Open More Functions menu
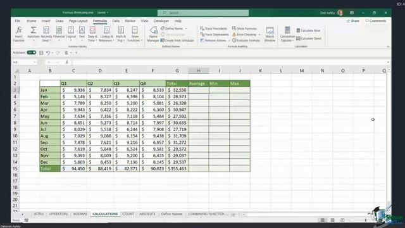Image resolution: width=405 pixels, height=228 pixels. click(x=135, y=34)
